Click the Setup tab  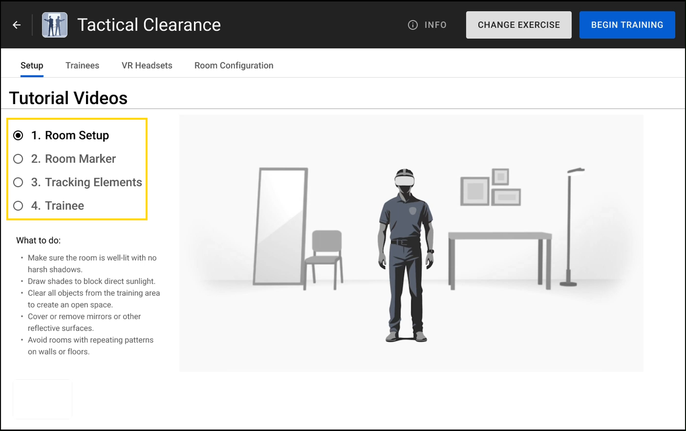(x=32, y=65)
